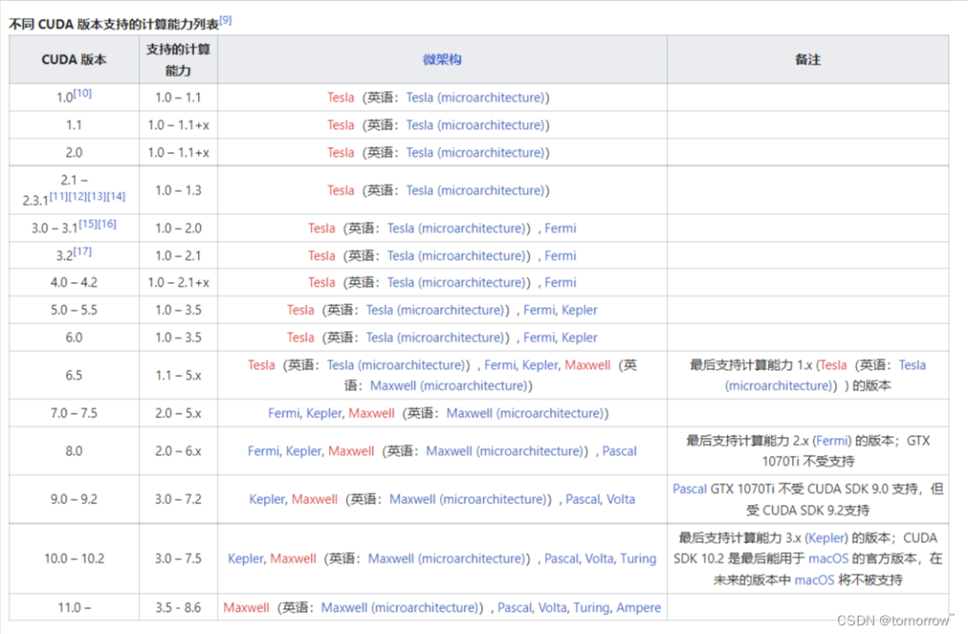Click the Tesla link in the CUDA 1.1 row
The width and height of the screenshot is (968, 634).
coord(341,124)
